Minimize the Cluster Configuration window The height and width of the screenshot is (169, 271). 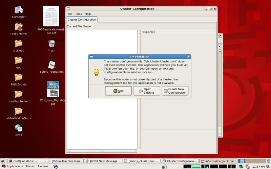[x=206, y=9]
